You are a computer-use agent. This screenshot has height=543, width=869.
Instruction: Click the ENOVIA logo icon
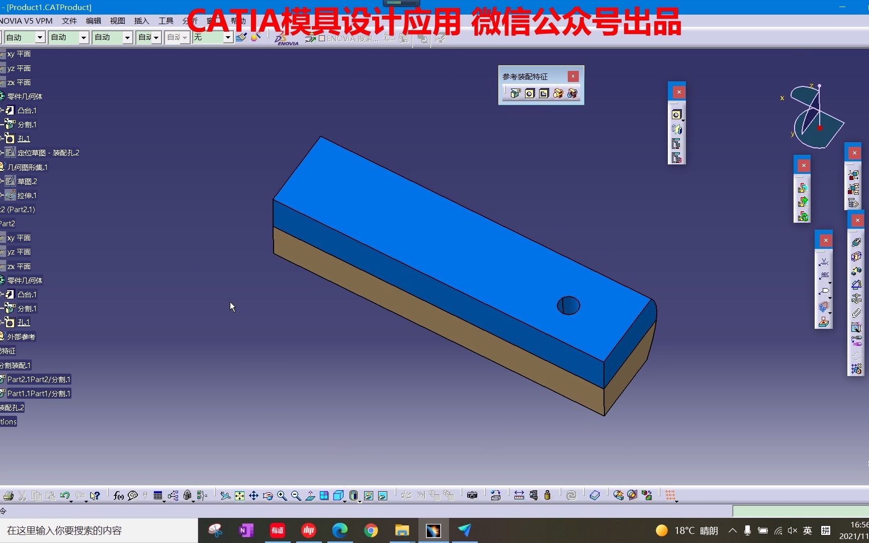tap(287, 38)
